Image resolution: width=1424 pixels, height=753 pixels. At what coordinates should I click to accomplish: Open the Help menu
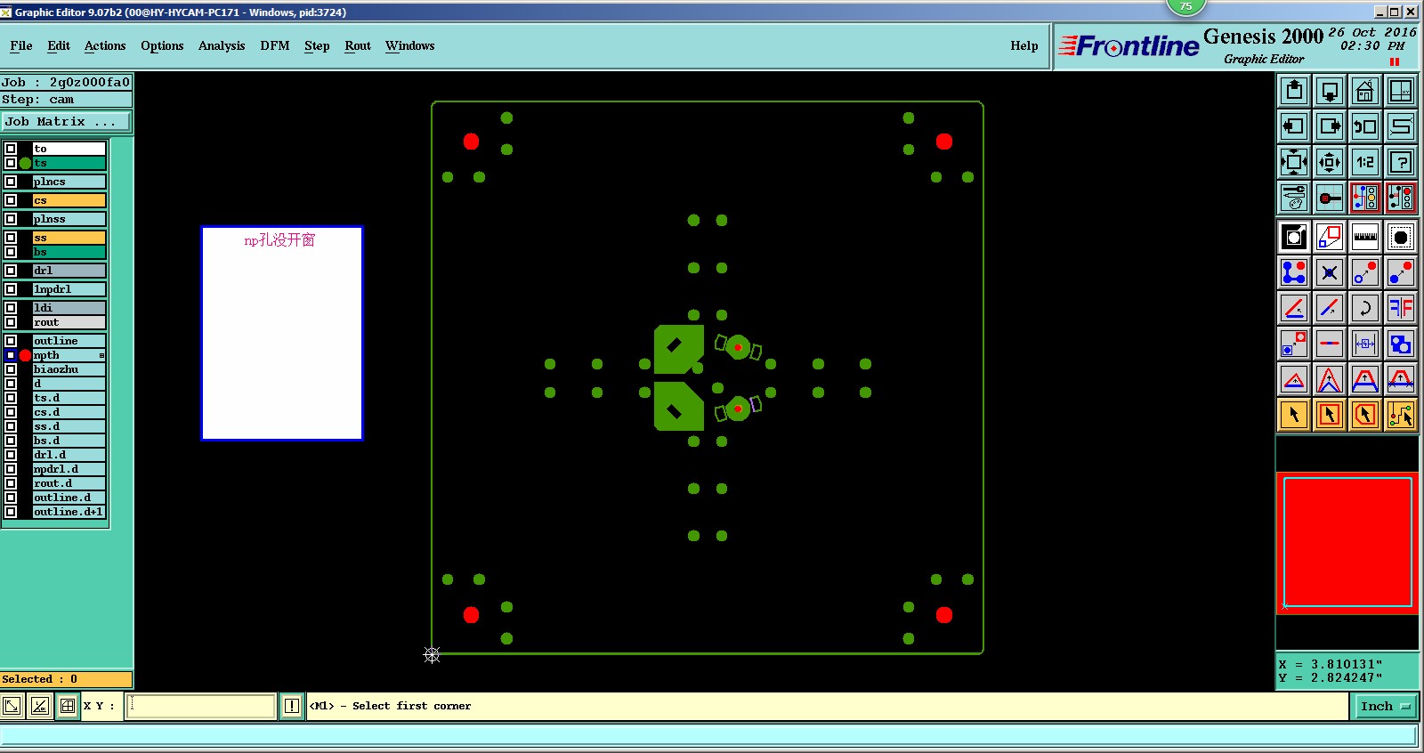(1024, 45)
